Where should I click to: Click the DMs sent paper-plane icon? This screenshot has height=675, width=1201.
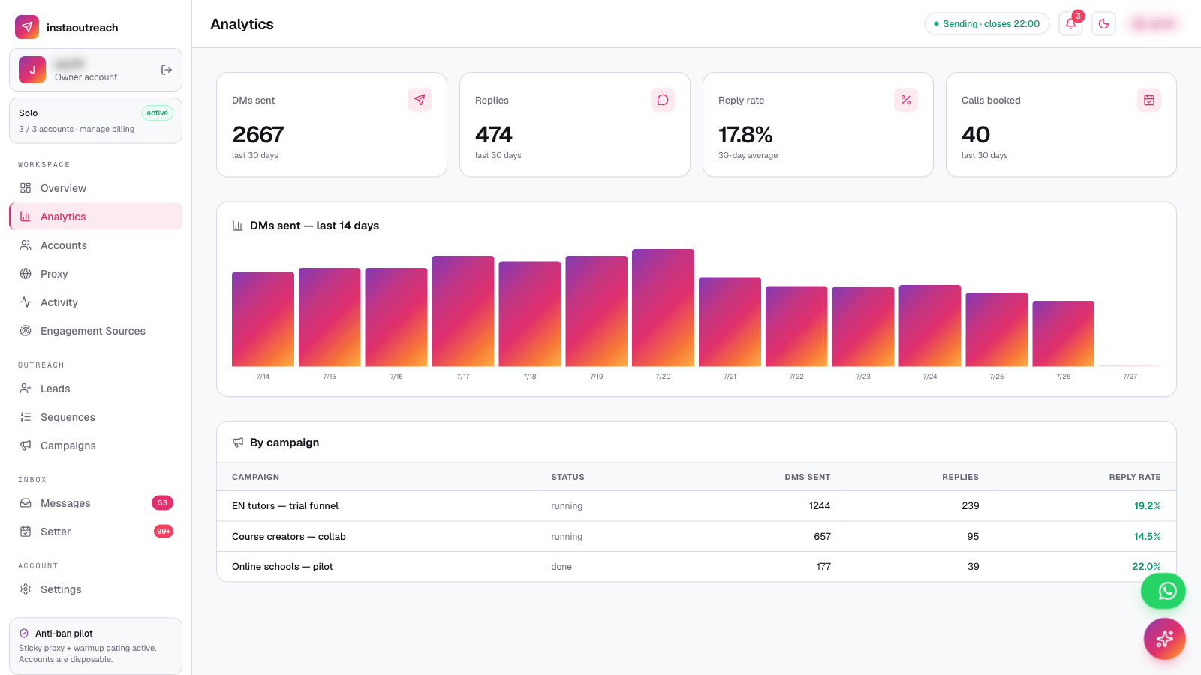[420, 100]
